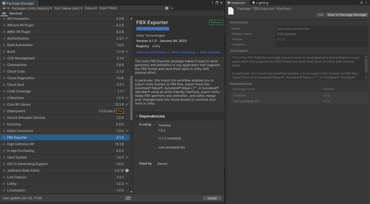370x204 pixels.
Task: Open the View changelog link
Action: point(183,52)
